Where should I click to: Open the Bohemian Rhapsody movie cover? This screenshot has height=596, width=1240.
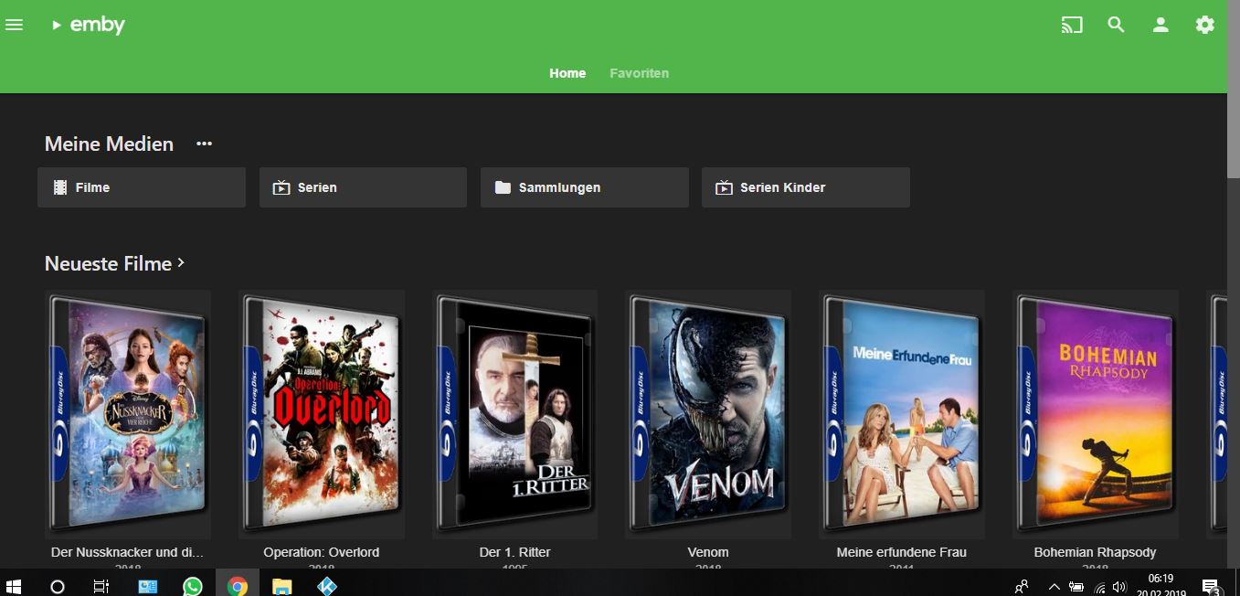click(1096, 414)
